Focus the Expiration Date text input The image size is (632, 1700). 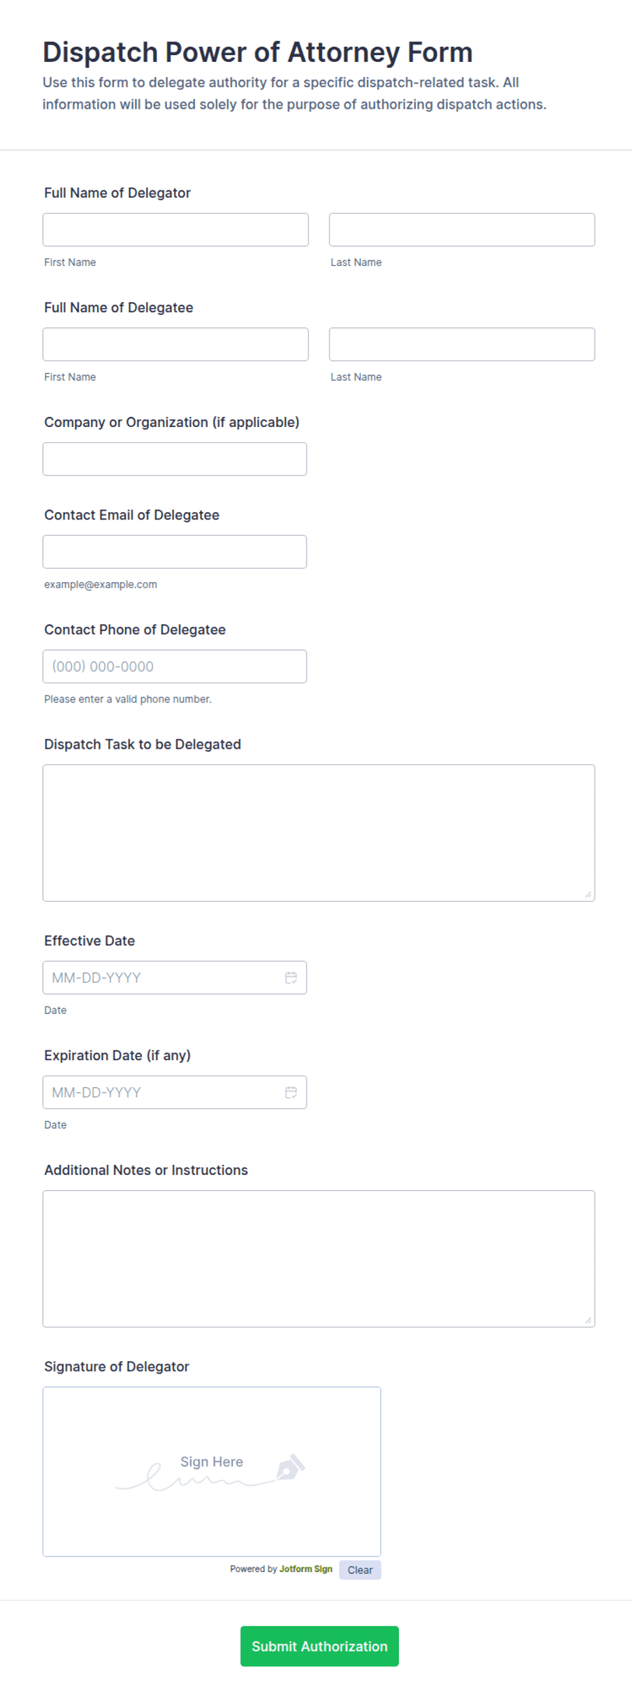point(163,1092)
